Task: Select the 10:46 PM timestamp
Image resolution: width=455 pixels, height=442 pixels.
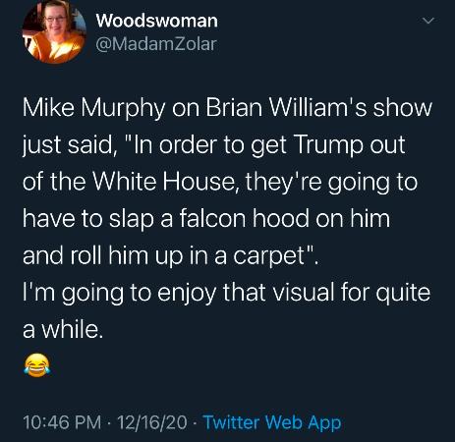Action: pos(62,422)
